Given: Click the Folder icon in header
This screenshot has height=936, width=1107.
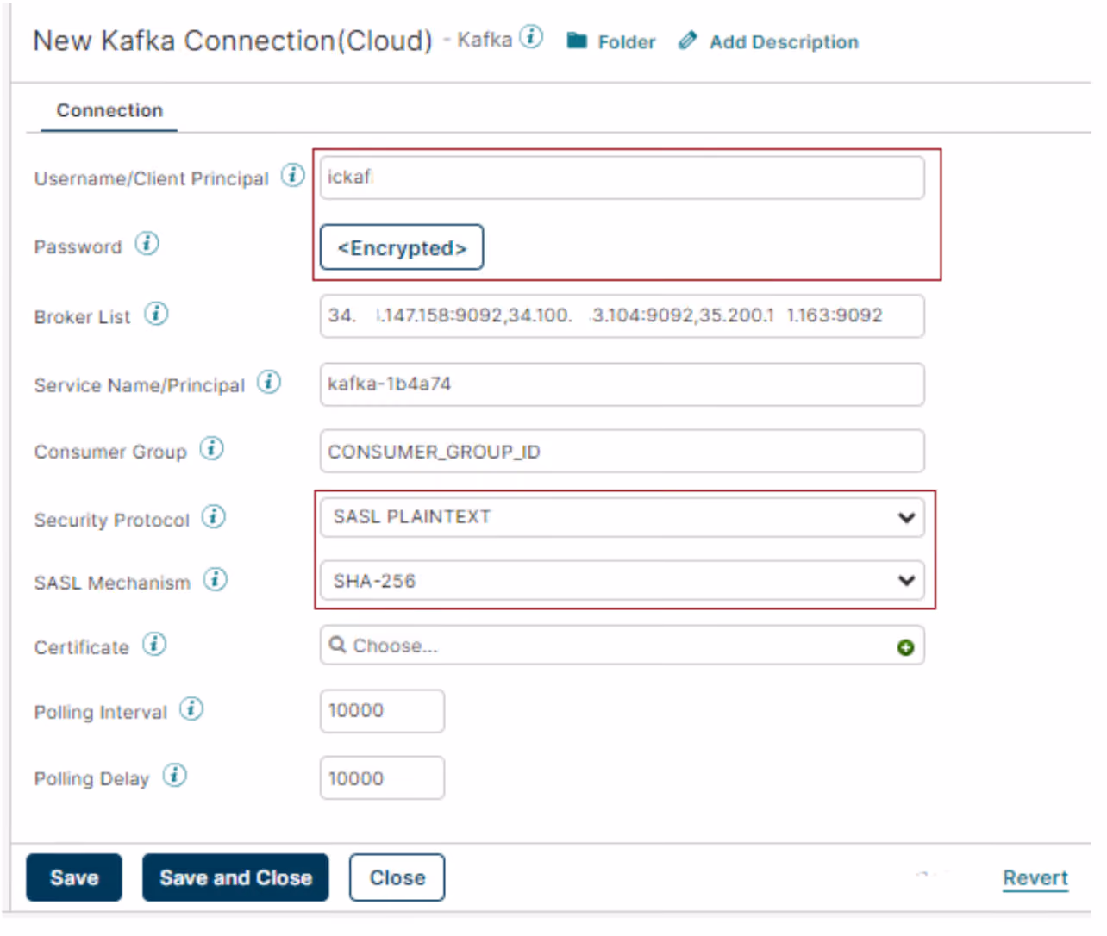Looking at the screenshot, I should (x=577, y=41).
